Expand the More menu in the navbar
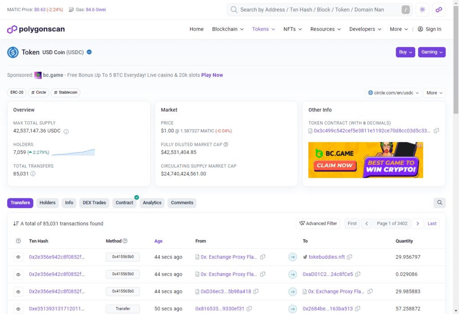 [398, 29]
